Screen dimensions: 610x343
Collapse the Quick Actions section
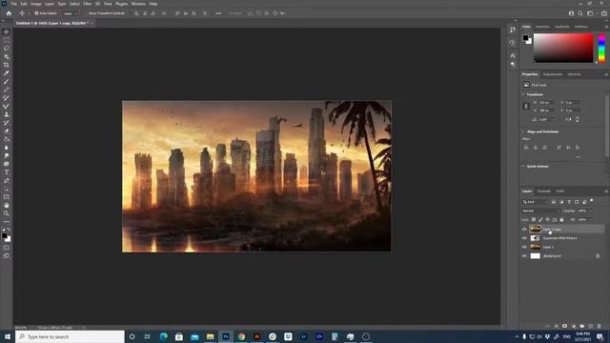tap(523, 167)
